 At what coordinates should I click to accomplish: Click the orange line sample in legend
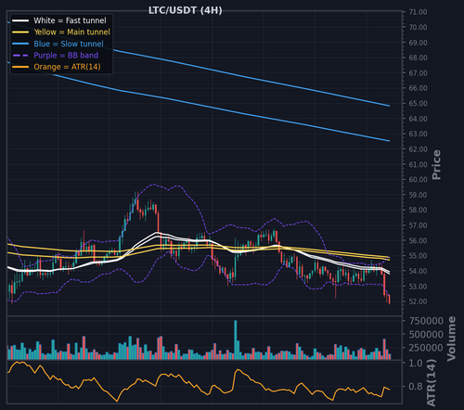[20, 67]
